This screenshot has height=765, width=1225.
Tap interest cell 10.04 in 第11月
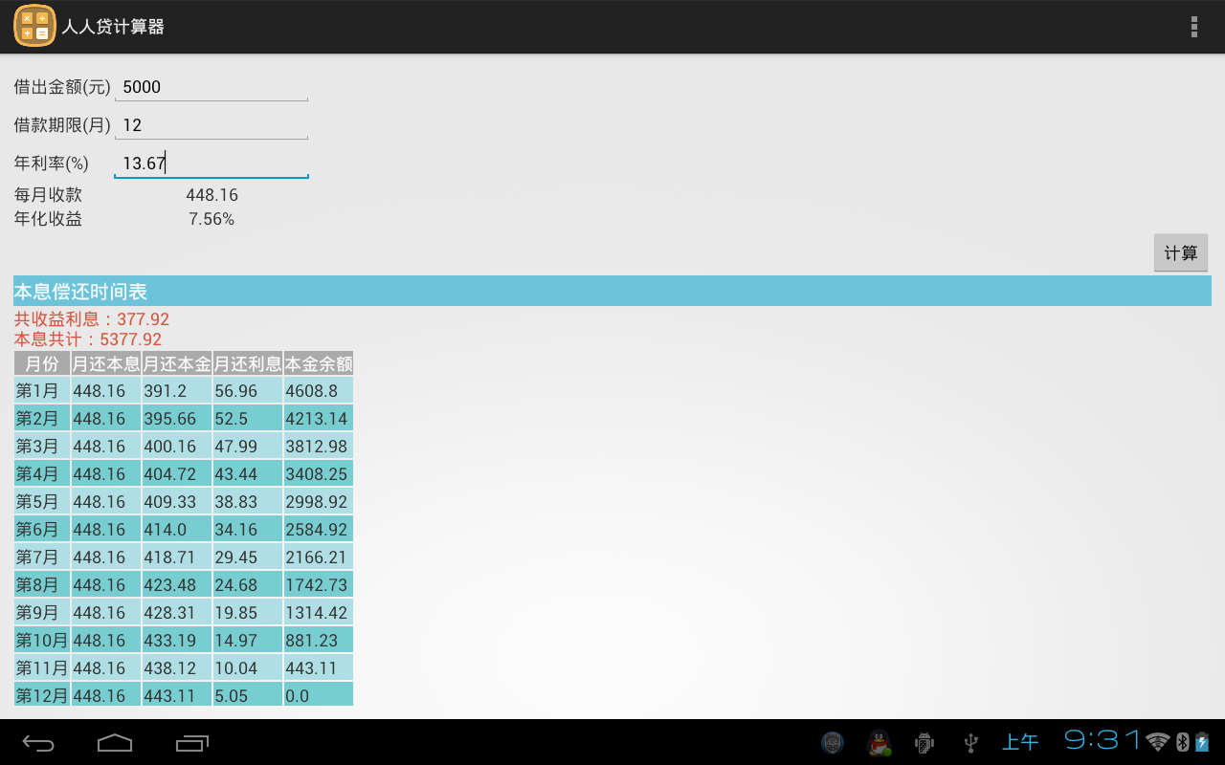pyautogui.click(x=248, y=667)
